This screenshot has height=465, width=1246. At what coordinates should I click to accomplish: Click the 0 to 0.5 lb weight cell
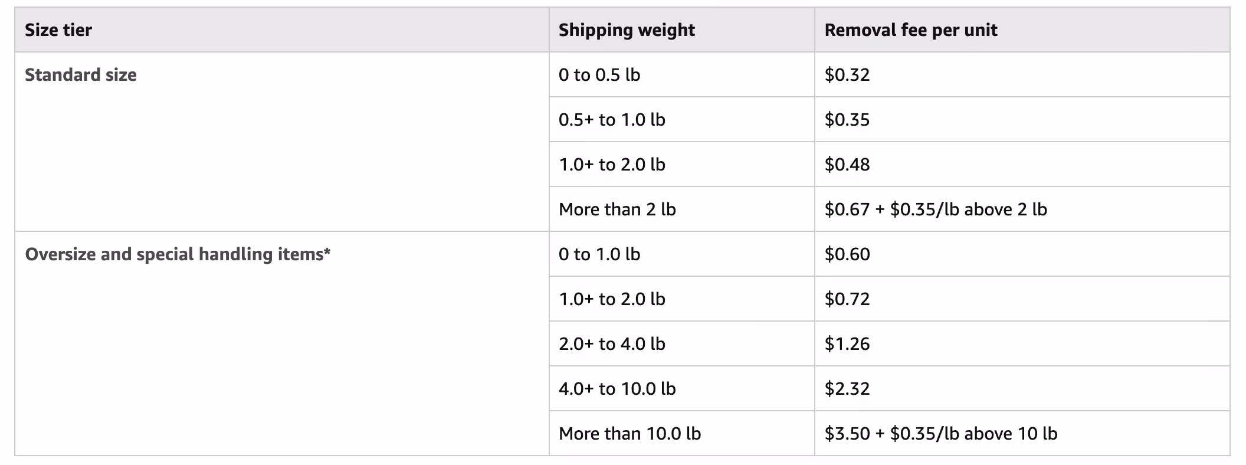(681, 75)
